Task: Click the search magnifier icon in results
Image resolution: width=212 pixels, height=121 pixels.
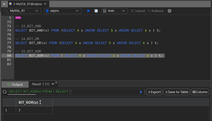Action: pyautogui.click(x=5, y=92)
